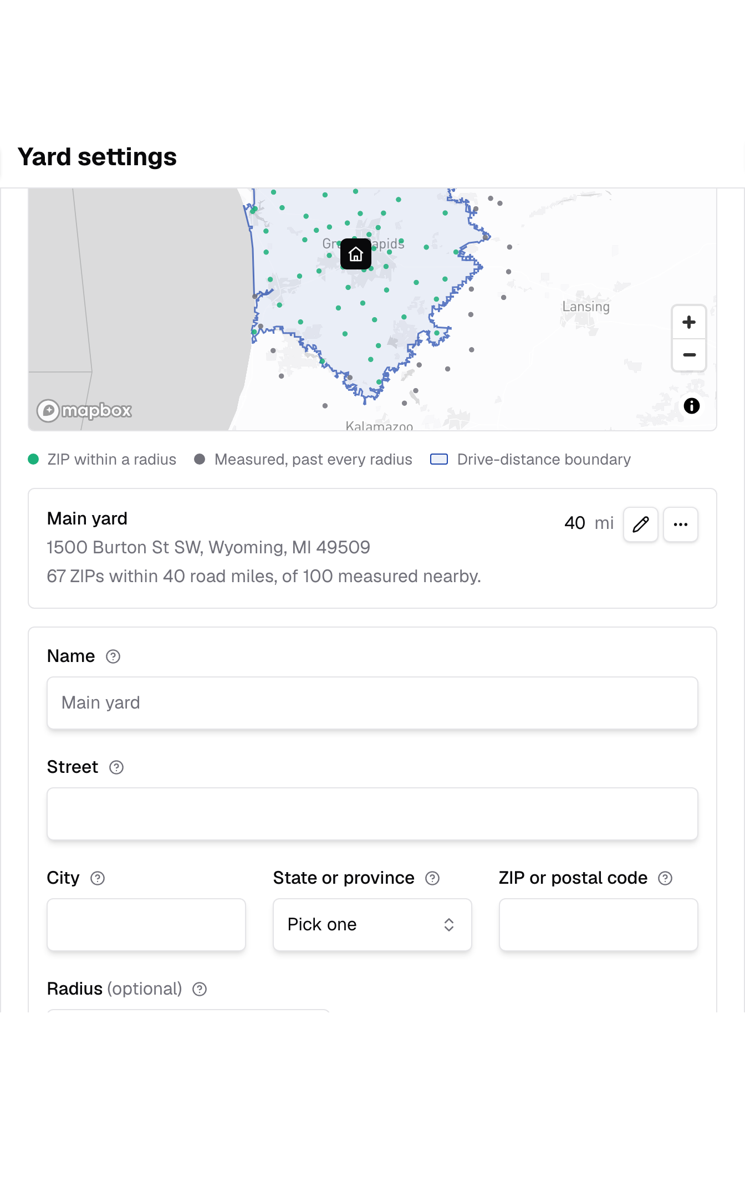The width and height of the screenshot is (745, 1202).
Task: Click the Lansing label on the map
Action: [x=586, y=307]
